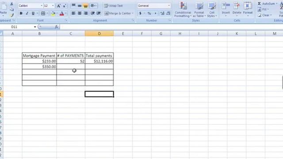Open Merge & Center dropdown arrow
Viewport: 283px width, 159px height.
(x=133, y=13)
